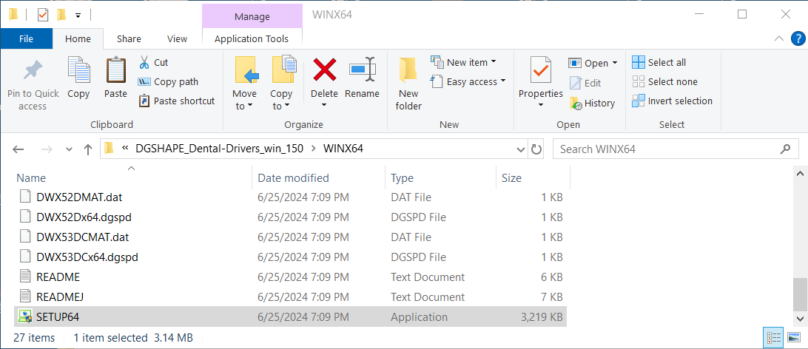Click Select all

pyautogui.click(x=659, y=62)
